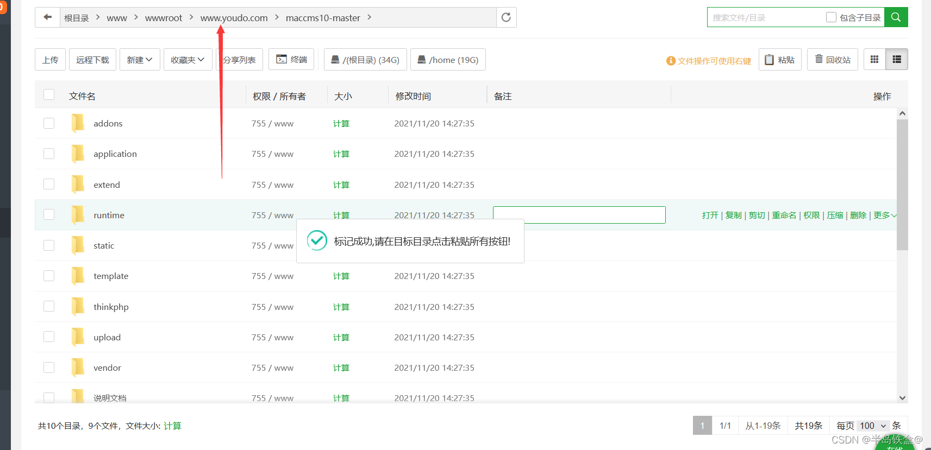Expand the New (新建) dropdown
Screen dimensions: 931x450
(140, 60)
